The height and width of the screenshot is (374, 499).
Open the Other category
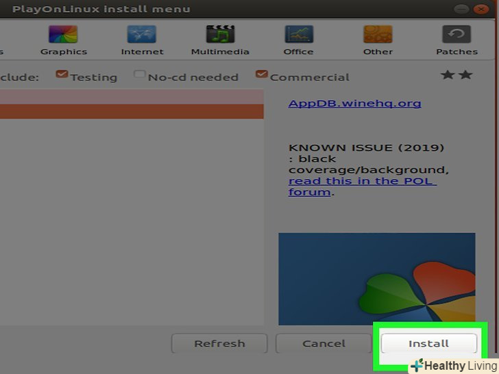point(378,40)
